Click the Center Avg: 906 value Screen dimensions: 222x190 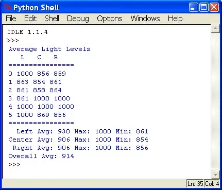click(x=64, y=140)
